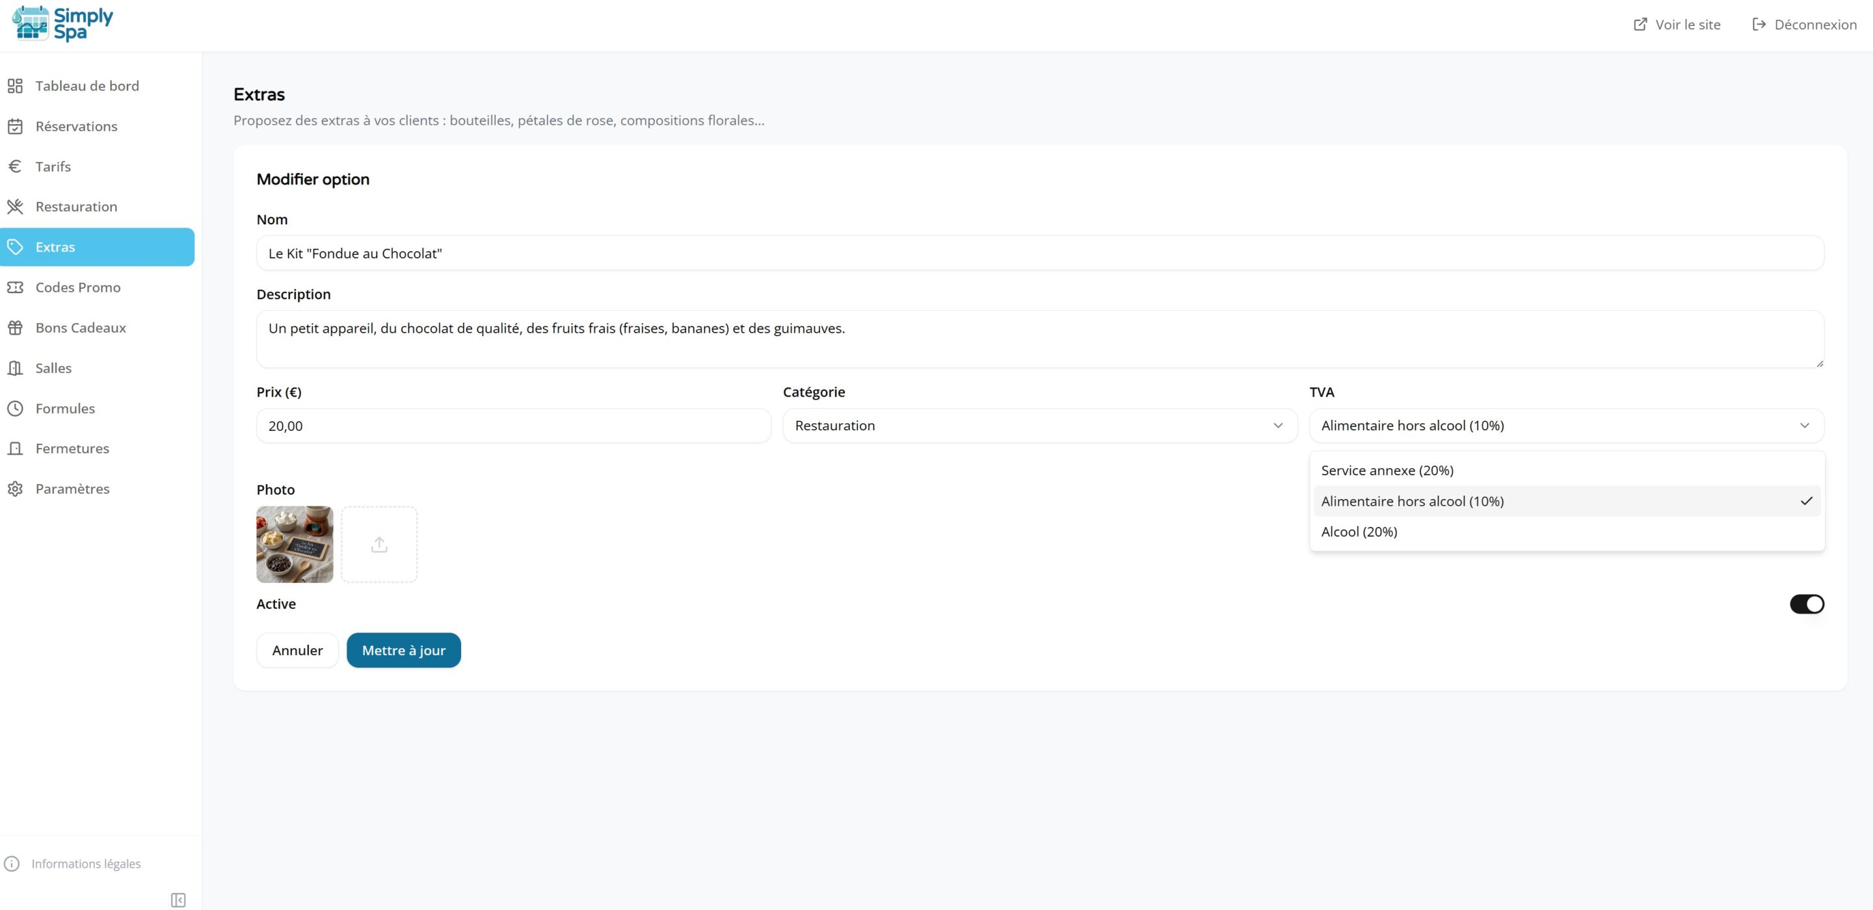Click Annuler button
Viewport: 1873px width, 910px height.
pos(297,651)
